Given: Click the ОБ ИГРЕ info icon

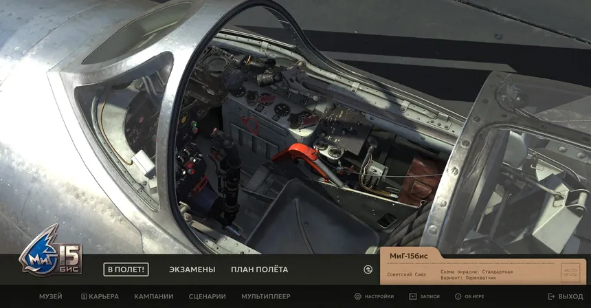Looking at the screenshot, I should tap(458, 296).
